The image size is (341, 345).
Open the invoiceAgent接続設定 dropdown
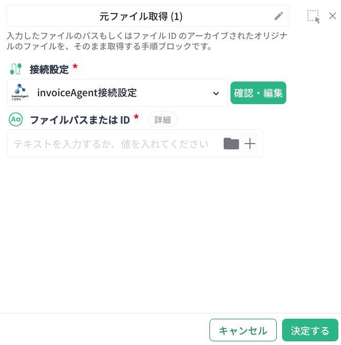(117, 93)
